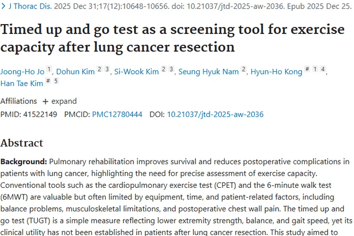Image resolution: width=354 pixels, height=236 pixels.
Task: Click author Hyun-Ho Kong
Action: tap(276, 72)
